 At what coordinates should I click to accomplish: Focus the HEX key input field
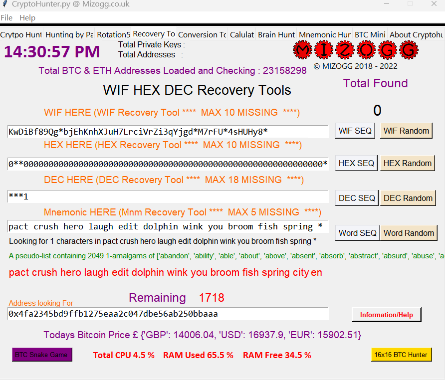tap(168, 164)
